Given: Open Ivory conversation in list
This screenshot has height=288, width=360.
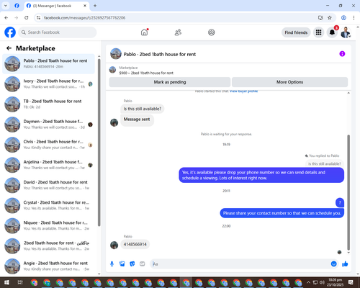Looking at the screenshot, I should tap(48, 84).
